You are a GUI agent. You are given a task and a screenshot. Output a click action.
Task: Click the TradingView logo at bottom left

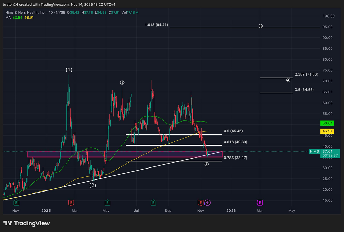pyautogui.click(x=26, y=223)
